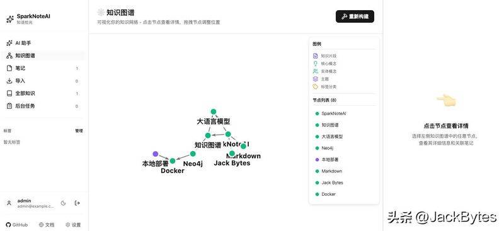Open the 设置 link

(73, 225)
